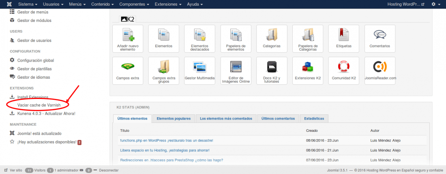Open article Libera espacio en tu Hosting
The width and height of the screenshot is (446, 174).
point(165,150)
